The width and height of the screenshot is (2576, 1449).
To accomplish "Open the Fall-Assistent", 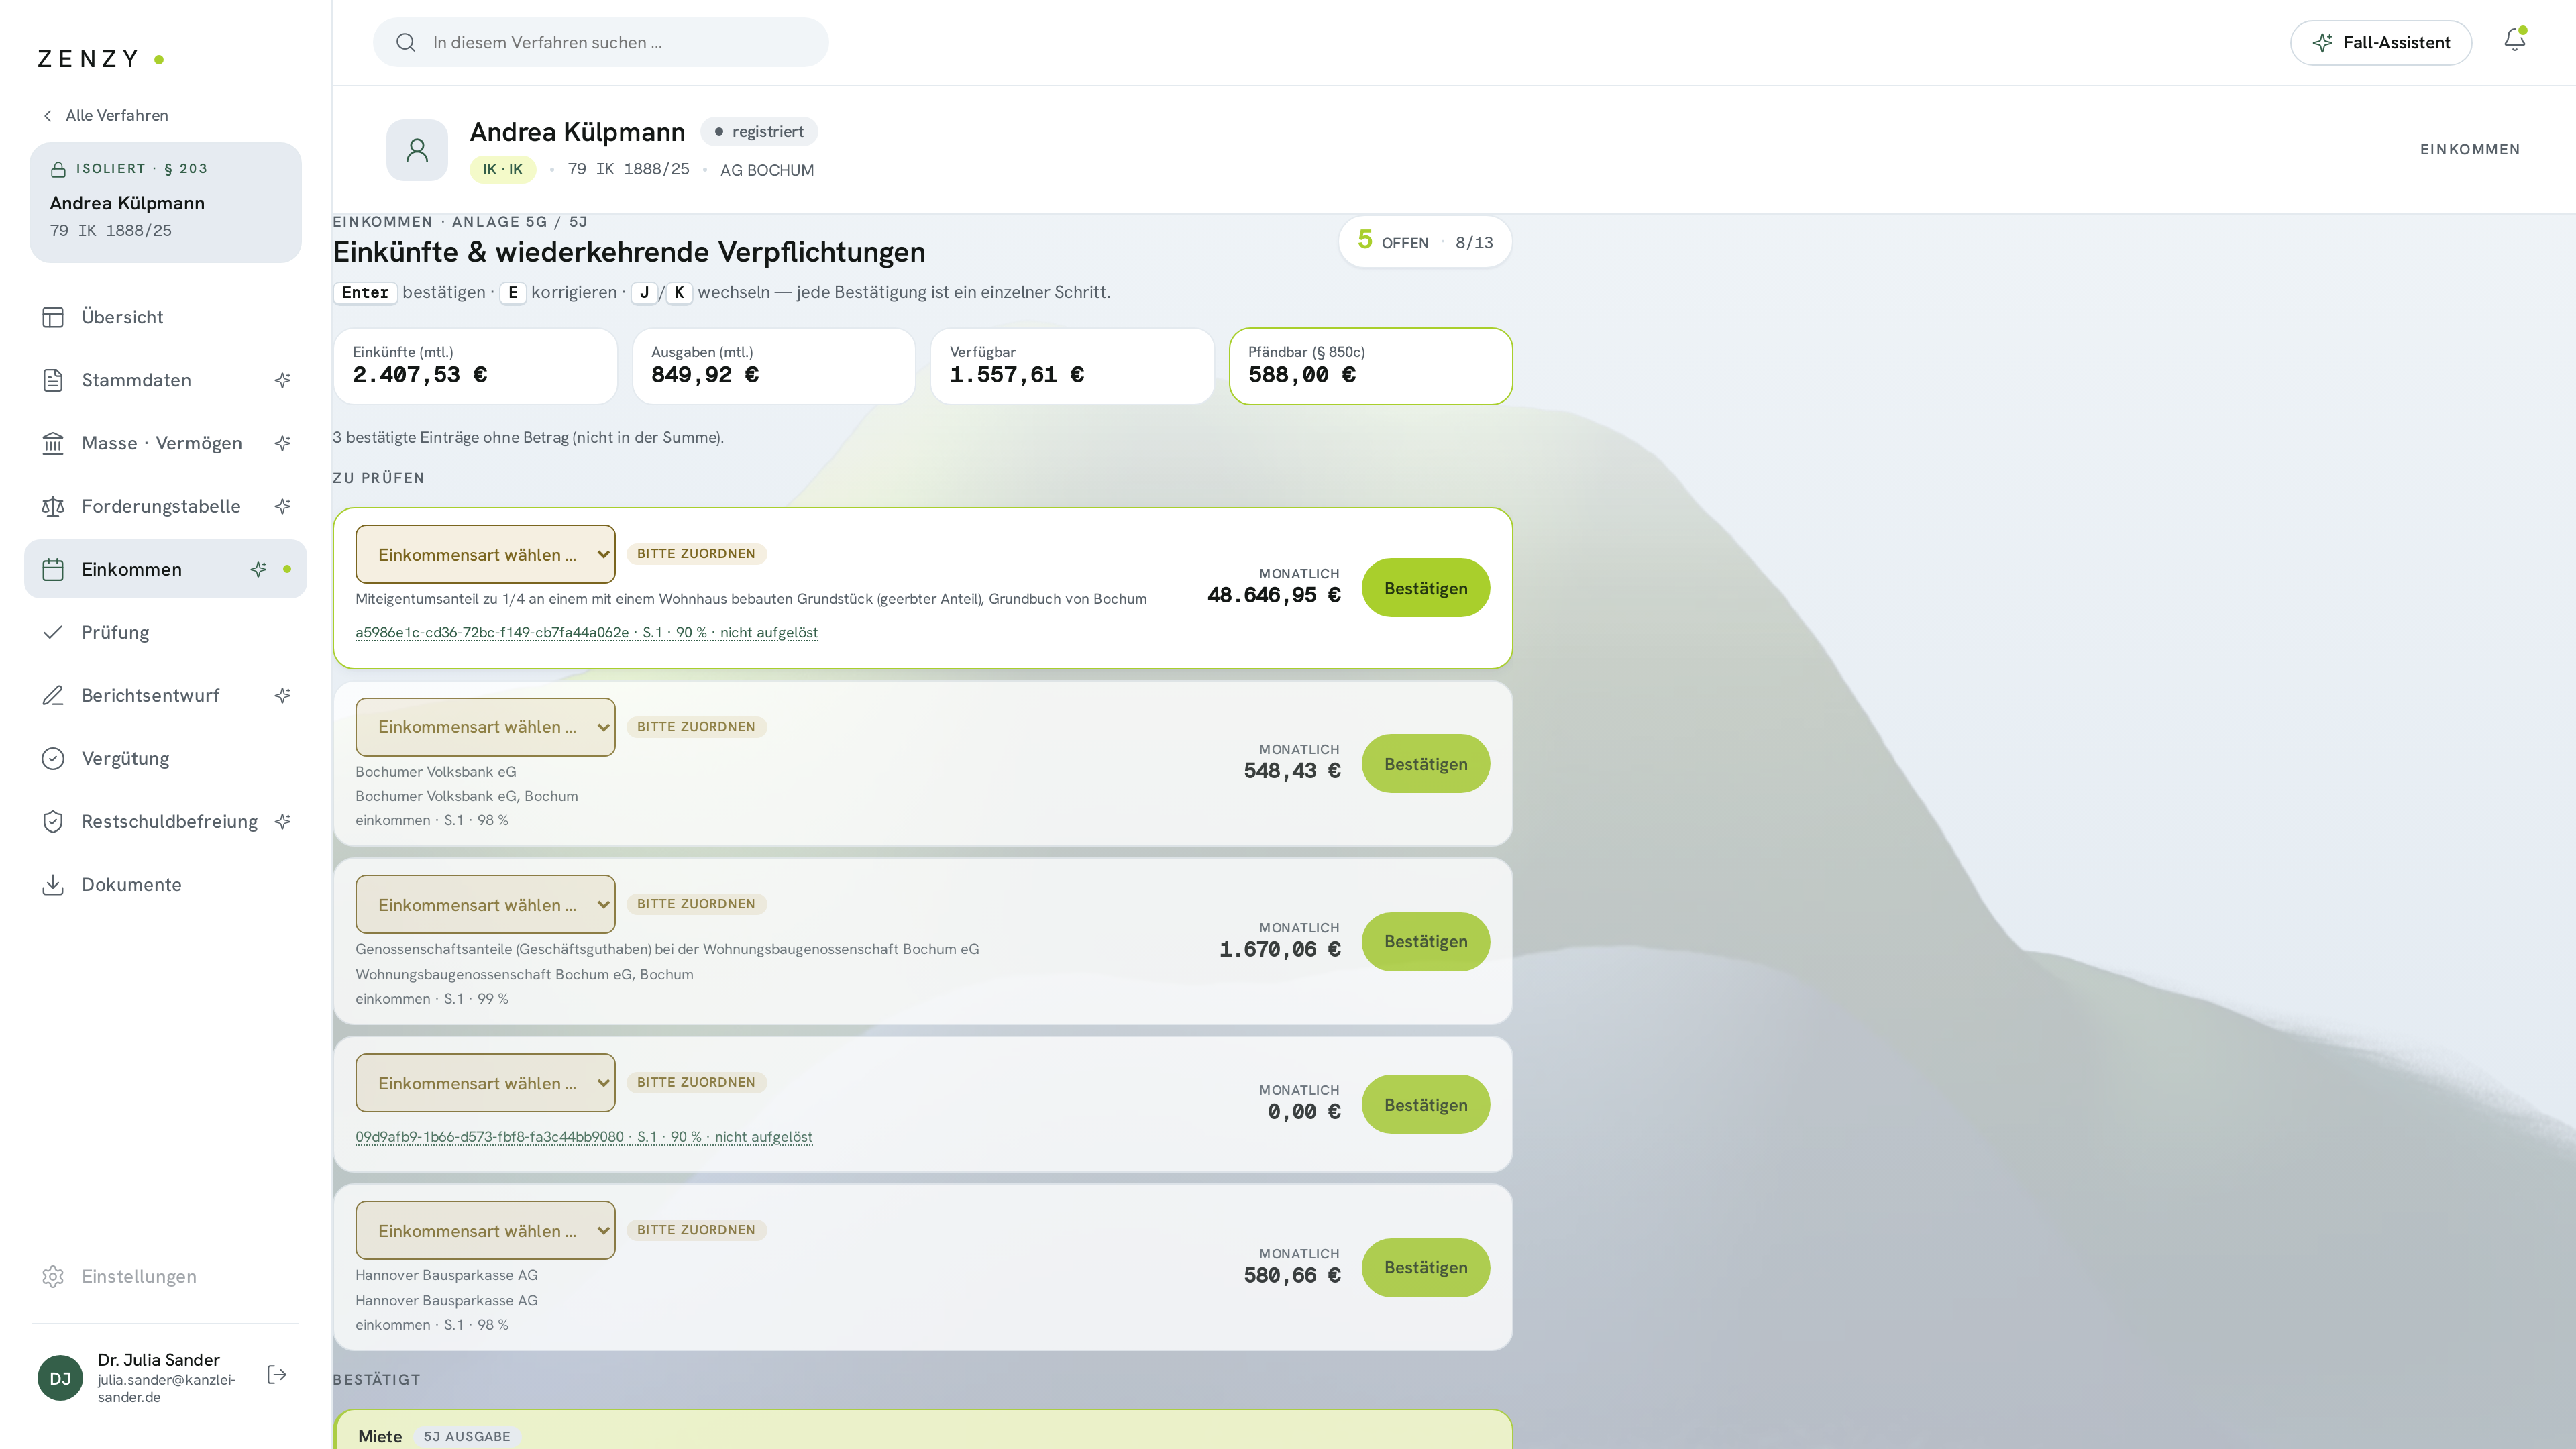I will (2380, 42).
